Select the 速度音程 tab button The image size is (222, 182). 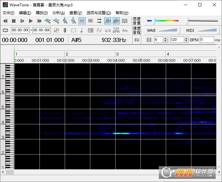click(137, 30)
